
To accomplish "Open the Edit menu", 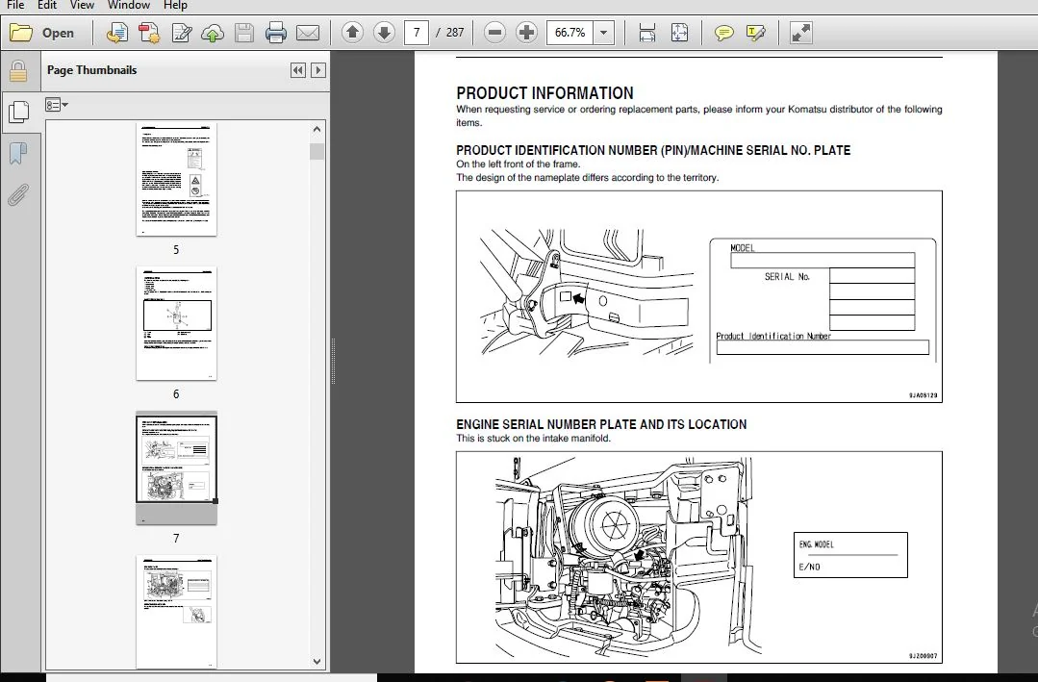I will pyautogui.click(x=47, y=6).
